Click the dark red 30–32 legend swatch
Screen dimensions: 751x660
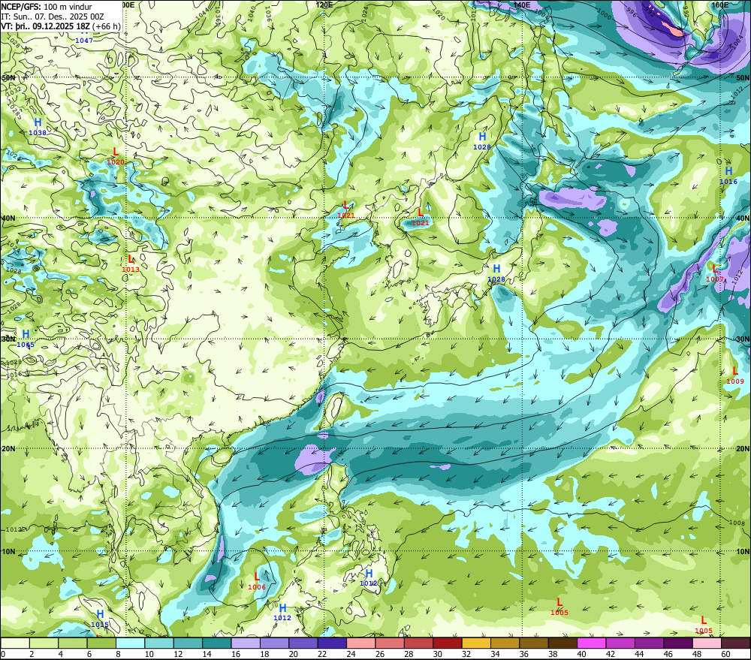click(448, 643)
